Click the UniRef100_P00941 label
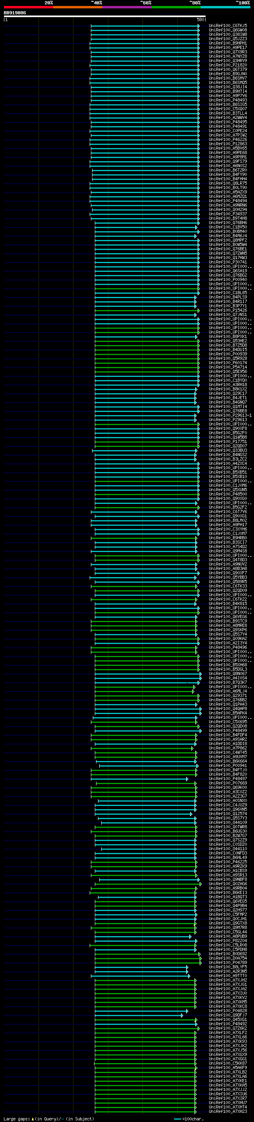The width and height of the screenshot is (254, 1122). [228, 766]
